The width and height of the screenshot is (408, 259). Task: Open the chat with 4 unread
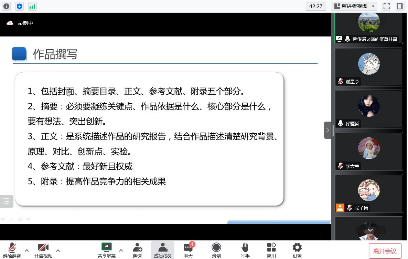[x=188, y=250]
